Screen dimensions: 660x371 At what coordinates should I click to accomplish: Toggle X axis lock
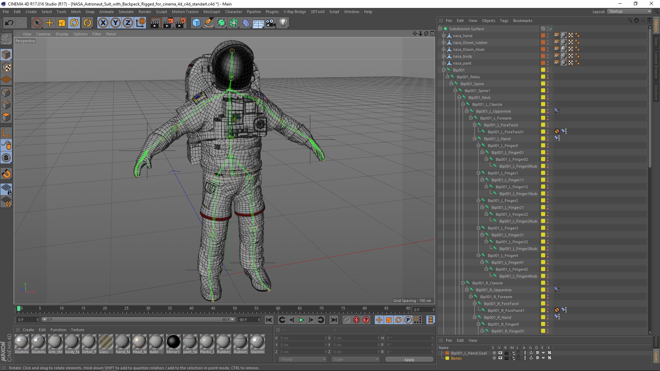(x=103, y=23)
